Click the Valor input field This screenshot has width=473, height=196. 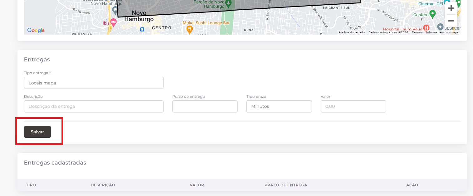click(353, 106)
